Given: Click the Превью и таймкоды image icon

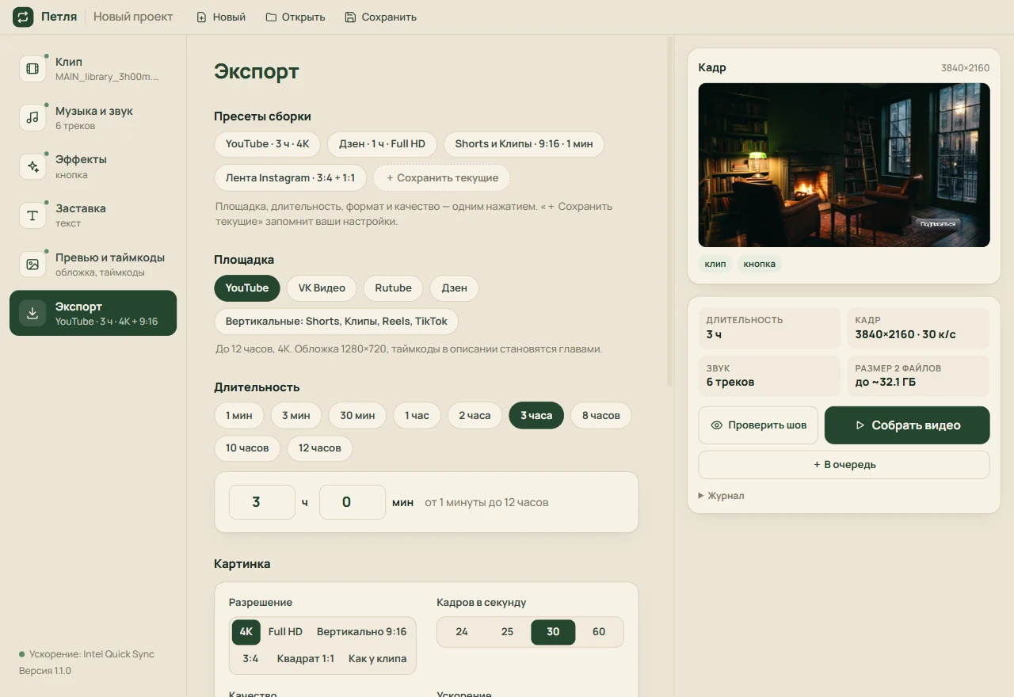Looking at the screenshot, I should tap(32, 265).
